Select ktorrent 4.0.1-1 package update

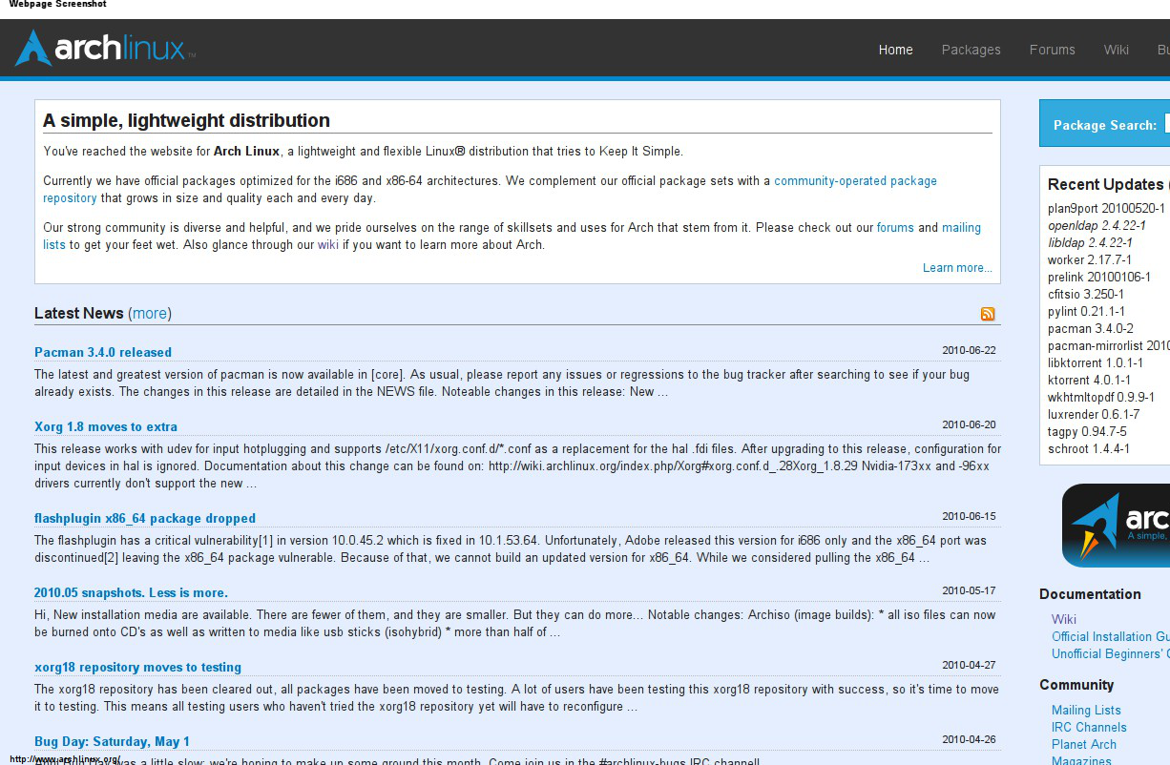coord(1089,380)
